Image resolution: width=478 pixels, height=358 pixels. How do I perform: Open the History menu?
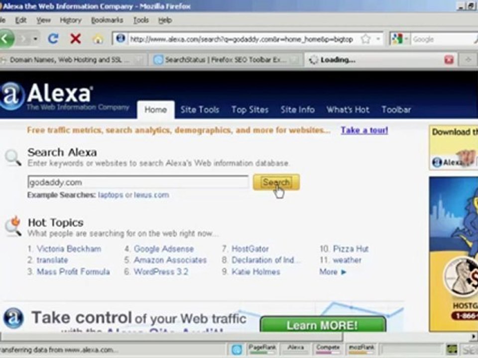click(x=71, y=20)
